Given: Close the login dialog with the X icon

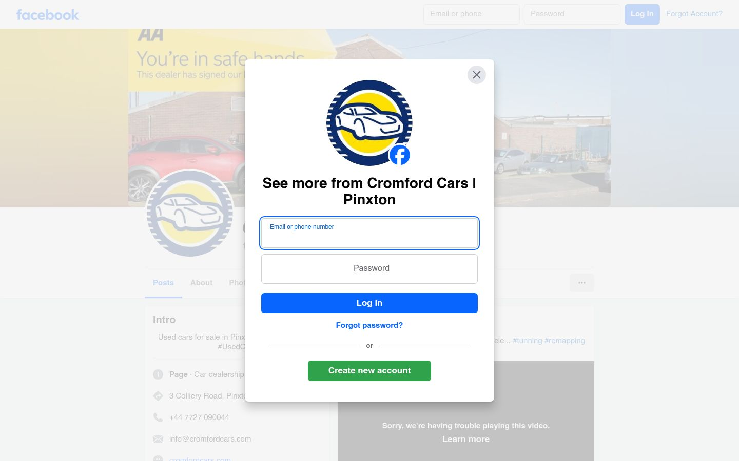Looking at the screenshot, I should [x=476, y=75].
